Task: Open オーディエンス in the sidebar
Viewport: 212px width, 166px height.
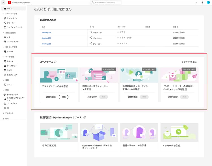Action: (11, 94)
